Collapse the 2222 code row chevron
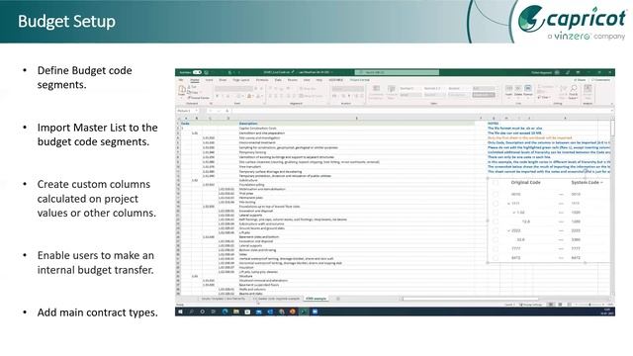This screenshot has height=356, width=633. pos(508,230)
